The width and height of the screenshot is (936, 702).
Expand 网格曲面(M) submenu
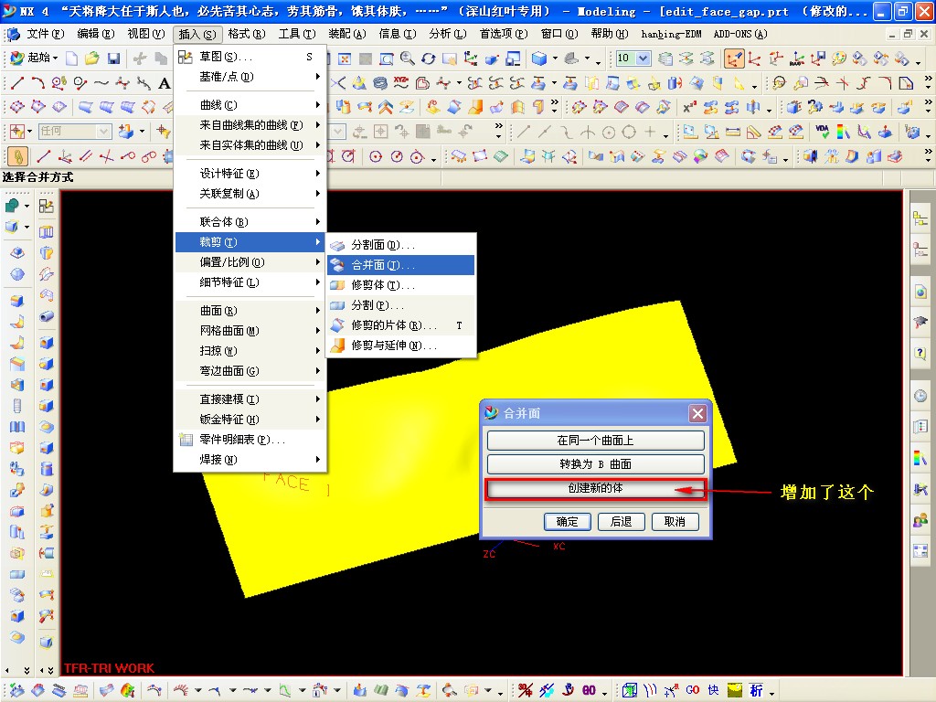click(x=250, y=331)
